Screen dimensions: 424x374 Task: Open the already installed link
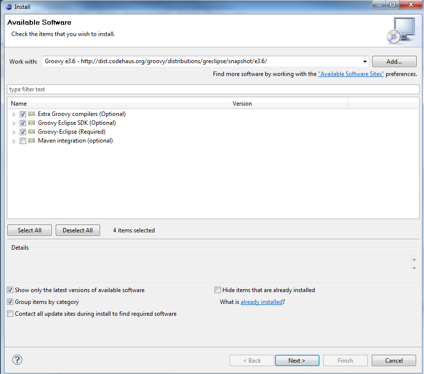tap(261, 302)
